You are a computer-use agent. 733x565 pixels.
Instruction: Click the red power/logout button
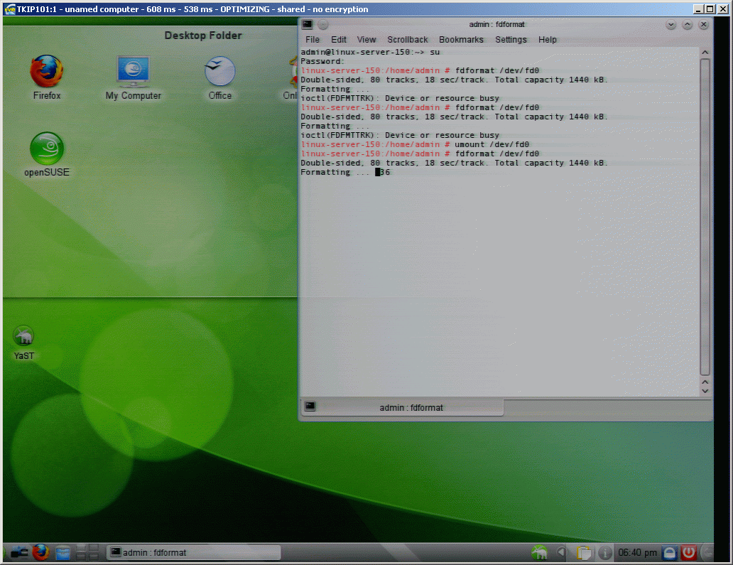(688, 553)
